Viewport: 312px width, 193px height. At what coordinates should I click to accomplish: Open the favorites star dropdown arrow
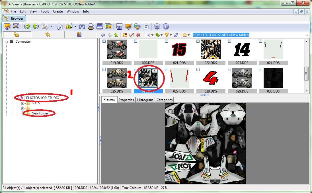click(188, 35)
